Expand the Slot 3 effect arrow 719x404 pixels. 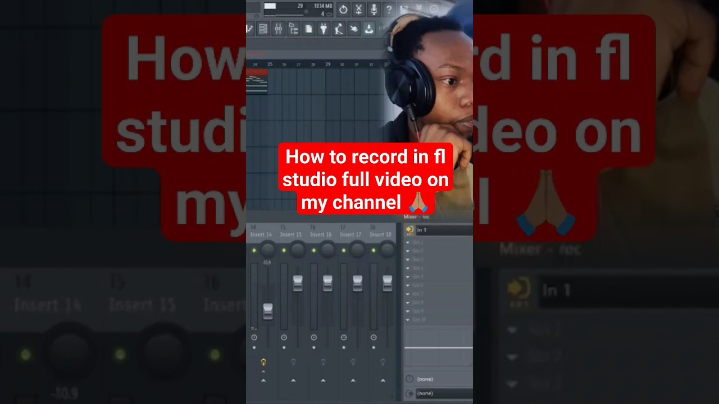point(408,260)
